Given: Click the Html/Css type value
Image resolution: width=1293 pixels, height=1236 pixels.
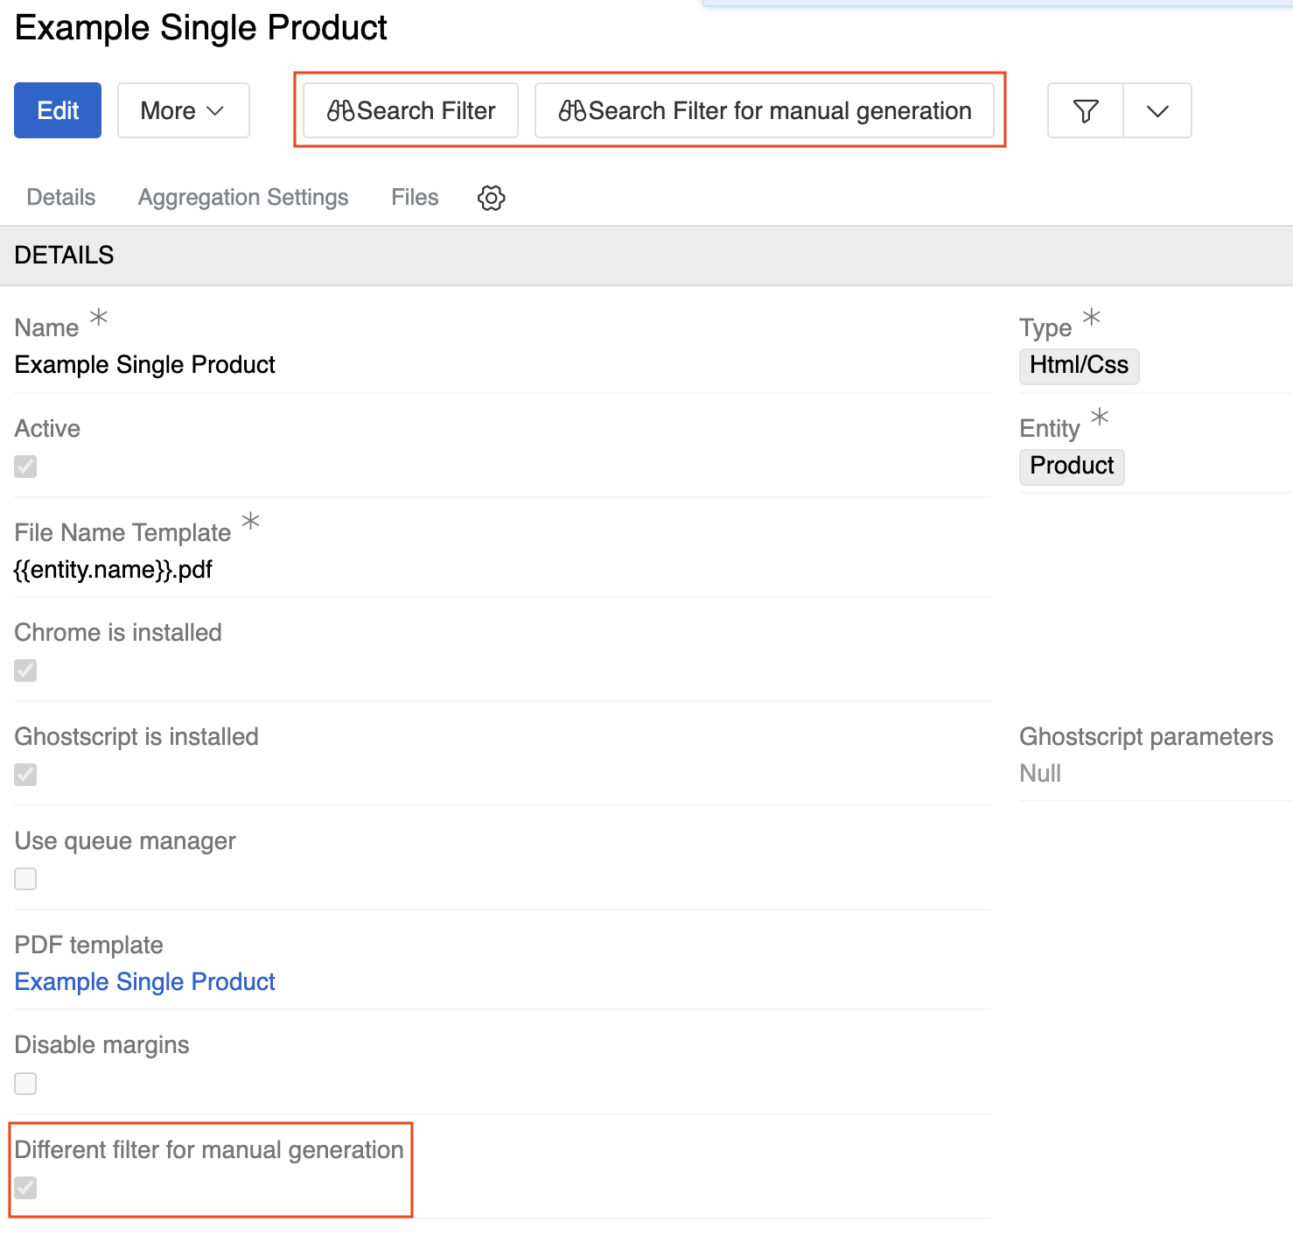Looking at the screenshot, I should (1079, 365).
